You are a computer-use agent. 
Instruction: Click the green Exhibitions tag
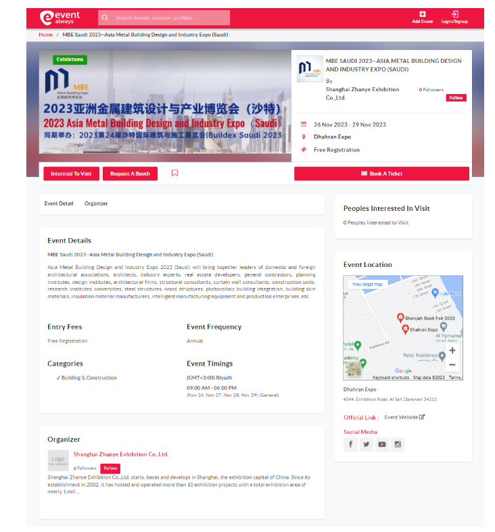(70, 59)
